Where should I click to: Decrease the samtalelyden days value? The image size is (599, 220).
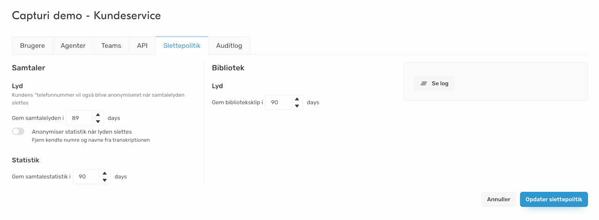point(98,122)
